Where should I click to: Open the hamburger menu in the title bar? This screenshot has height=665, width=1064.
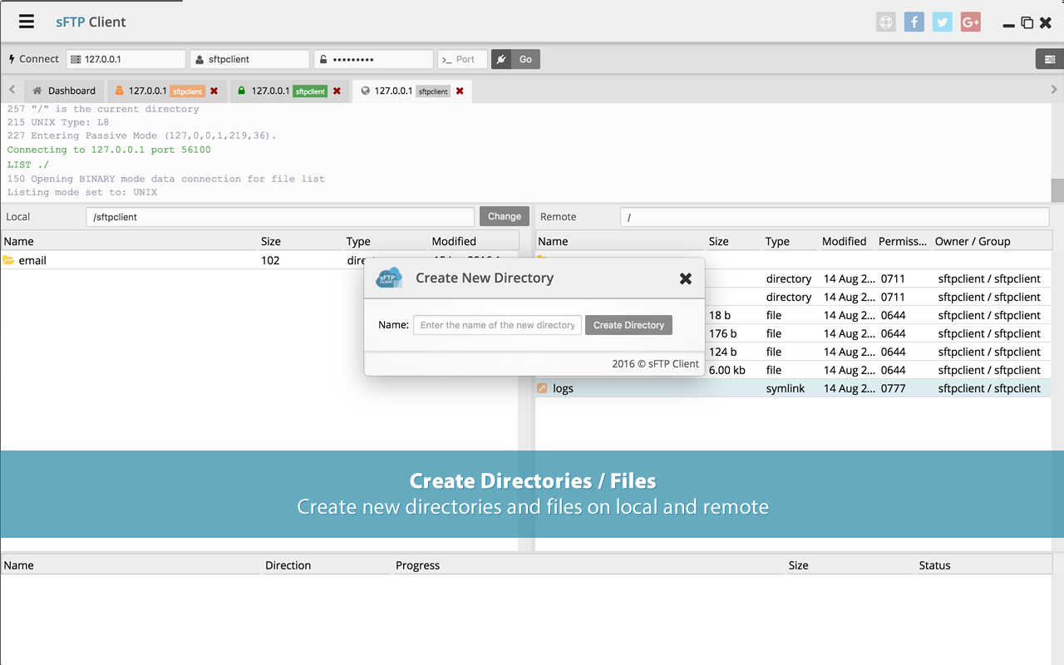[x=26, y=22]
